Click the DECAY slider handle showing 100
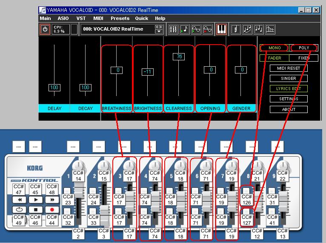Image resolution: width=326 pixels, height=243 pixels. [85, 88]
